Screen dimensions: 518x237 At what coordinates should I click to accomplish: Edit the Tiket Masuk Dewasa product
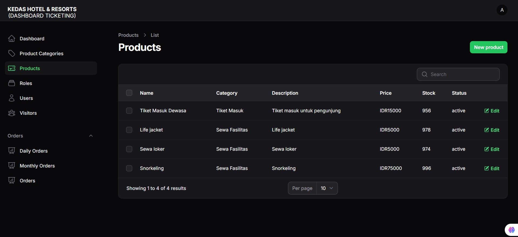coord(492,111)
